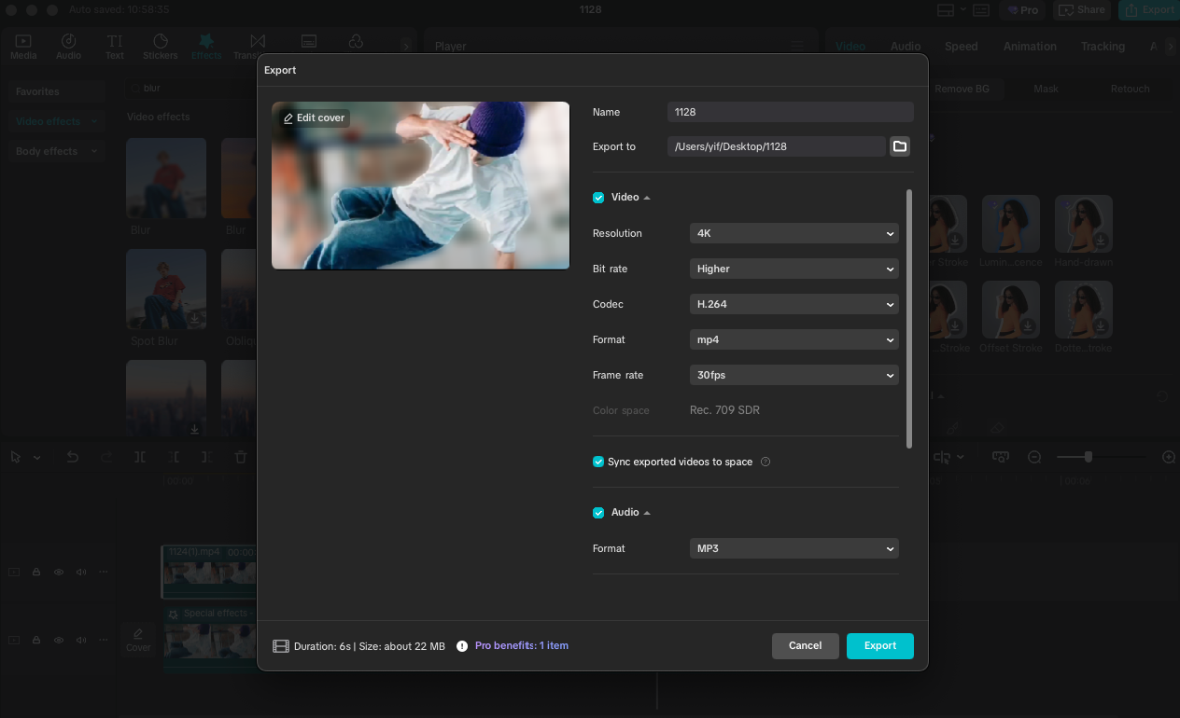Select the Stickers panel icon

click(x=160, y=45)
